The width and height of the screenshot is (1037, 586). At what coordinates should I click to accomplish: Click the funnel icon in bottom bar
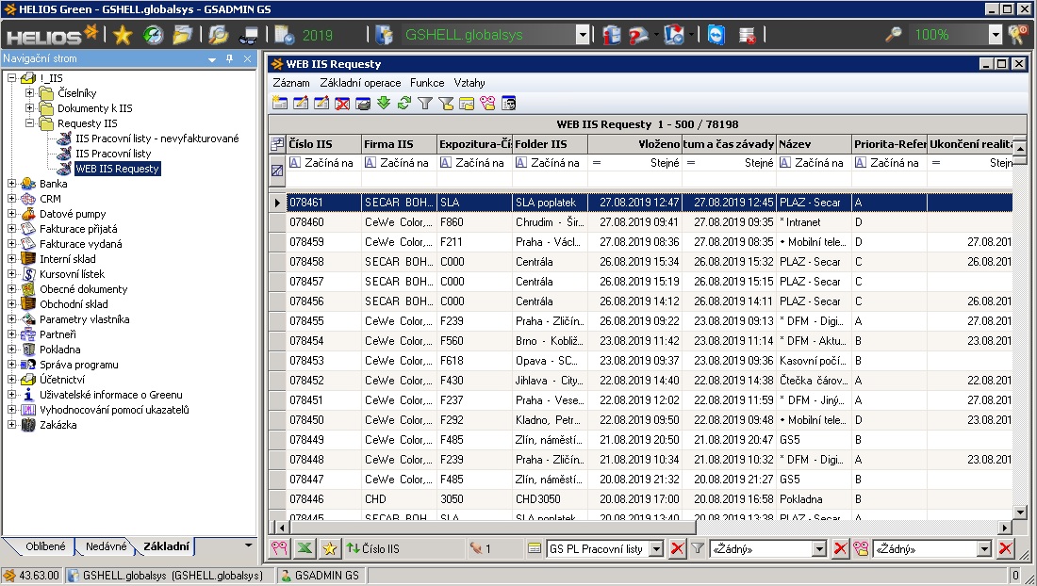coord(697,548)
